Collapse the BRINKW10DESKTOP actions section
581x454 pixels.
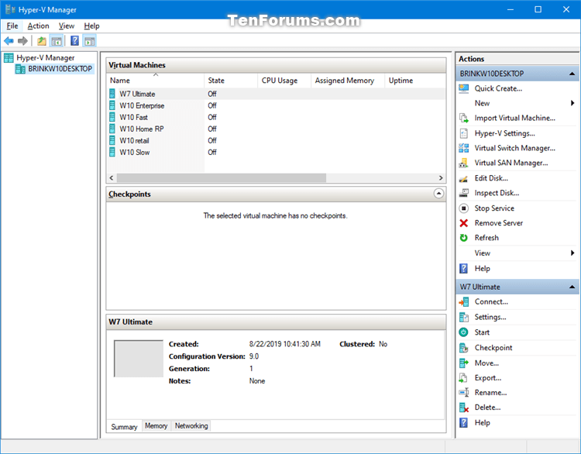[572, 74]
